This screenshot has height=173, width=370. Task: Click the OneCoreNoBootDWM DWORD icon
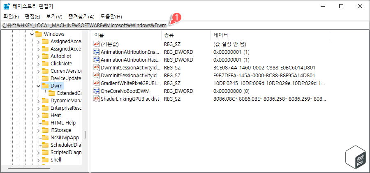(97, 91)
